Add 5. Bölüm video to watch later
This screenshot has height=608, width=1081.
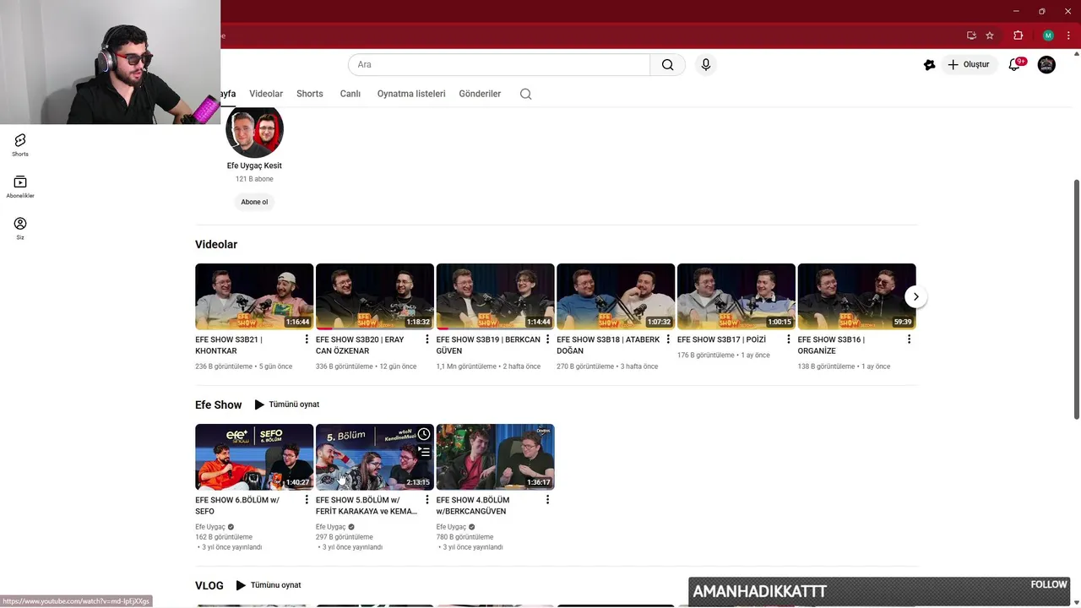424,434
